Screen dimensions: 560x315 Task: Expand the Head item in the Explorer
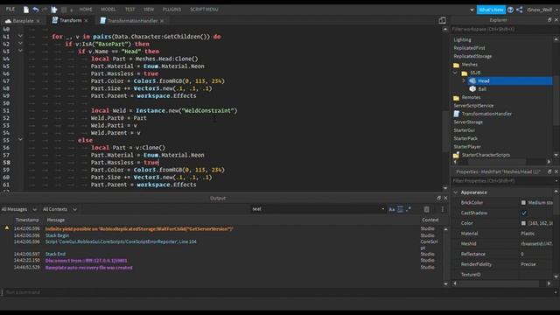[464, 80]
